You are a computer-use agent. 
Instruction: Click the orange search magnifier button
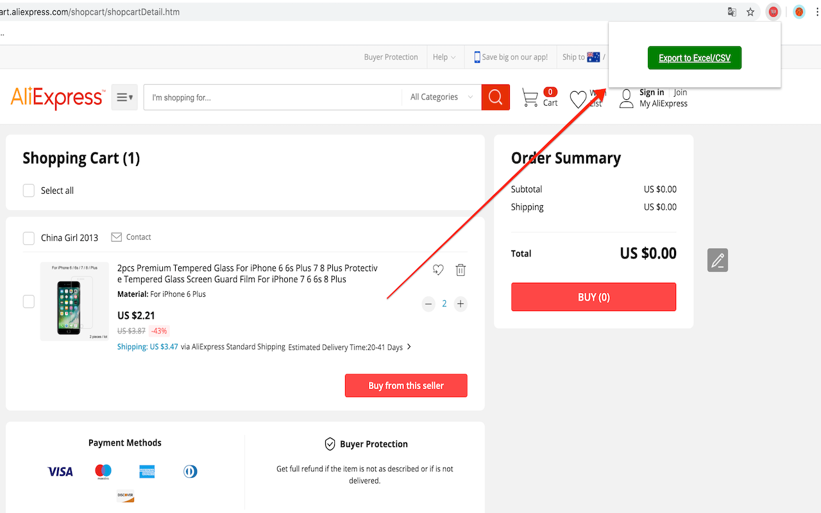coord(496,97)
